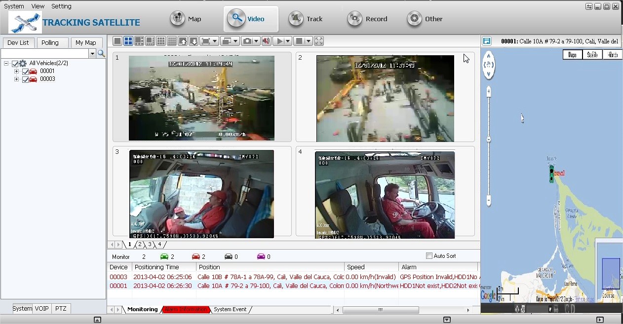
Task: Select the four-split video layout
Action: point(128,41)
